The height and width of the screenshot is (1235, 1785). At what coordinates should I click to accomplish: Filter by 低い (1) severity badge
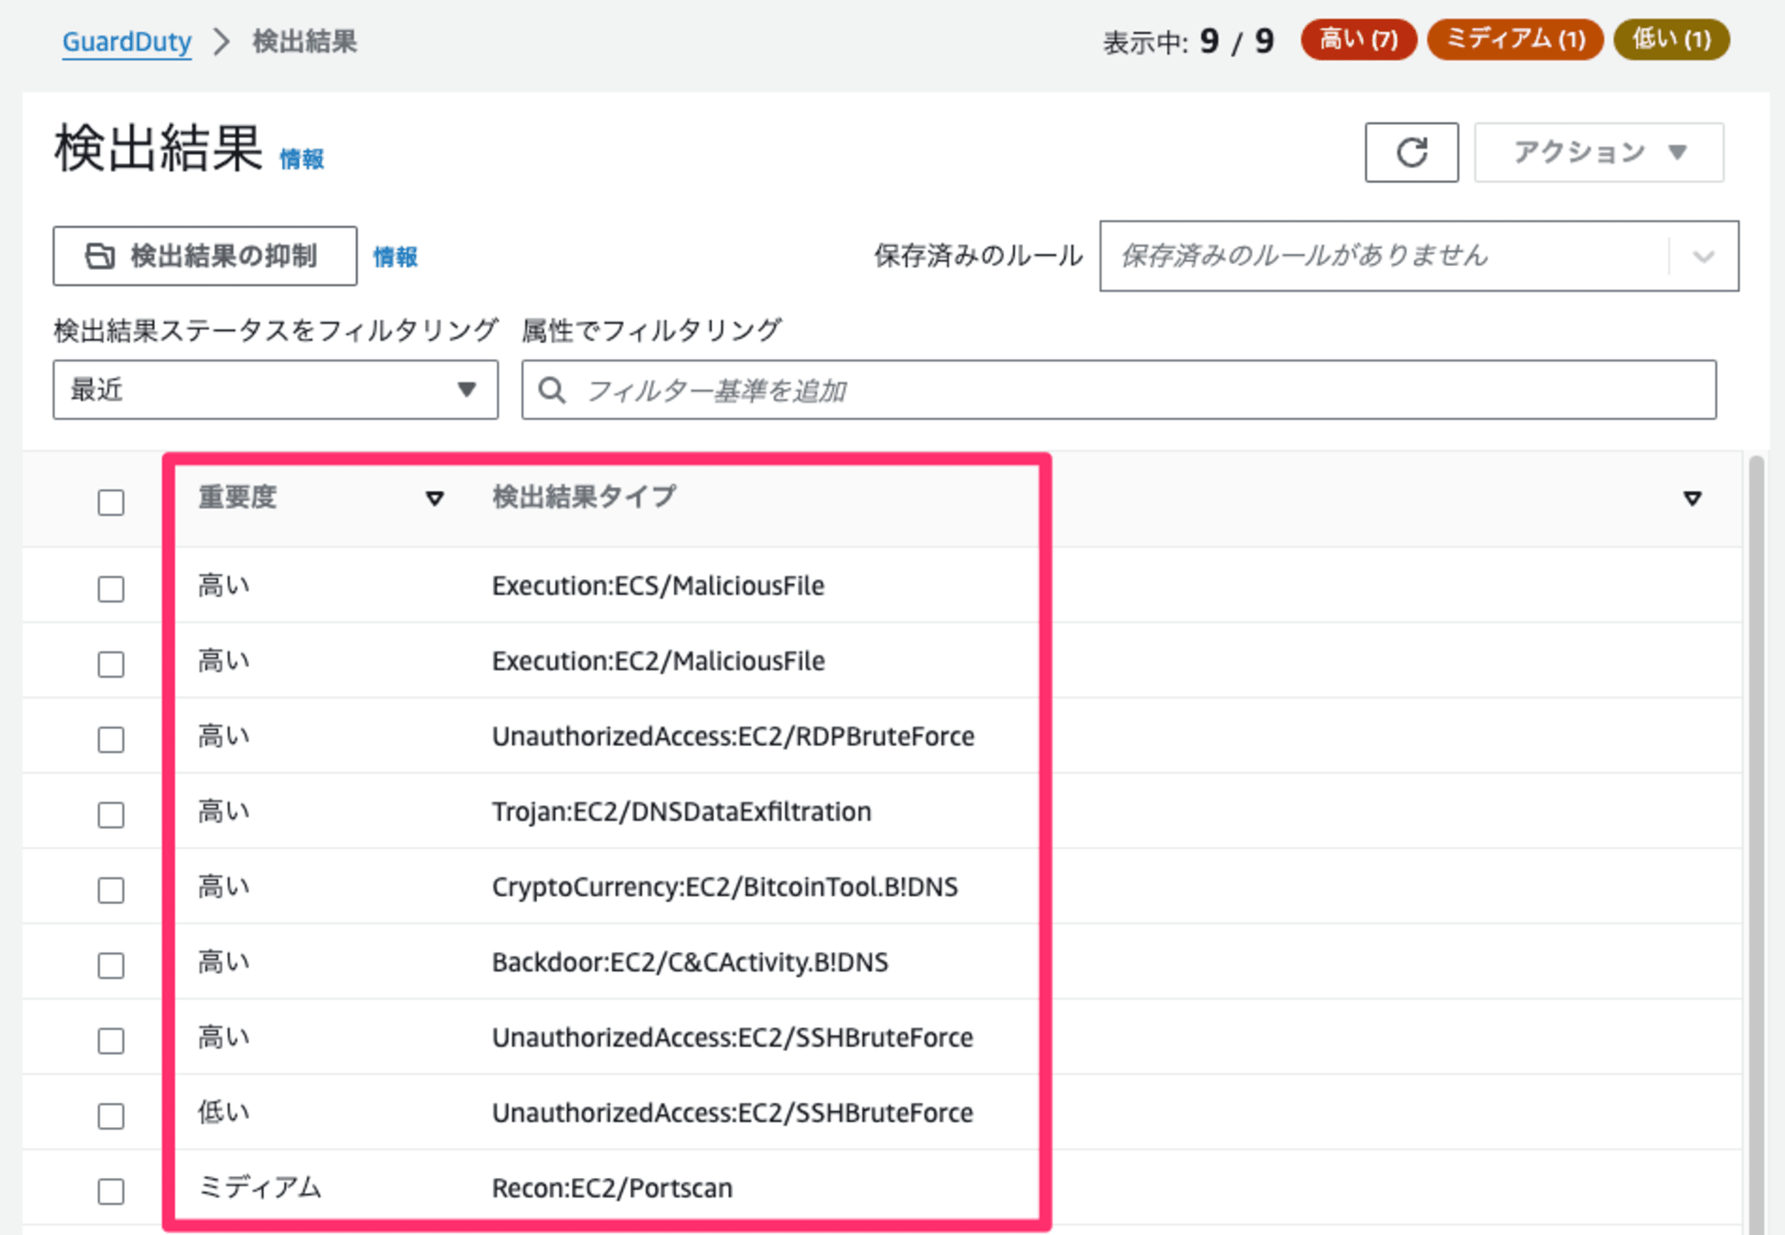1672,39
